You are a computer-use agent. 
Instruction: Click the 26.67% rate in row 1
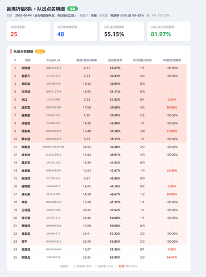(x=115, y=68)
